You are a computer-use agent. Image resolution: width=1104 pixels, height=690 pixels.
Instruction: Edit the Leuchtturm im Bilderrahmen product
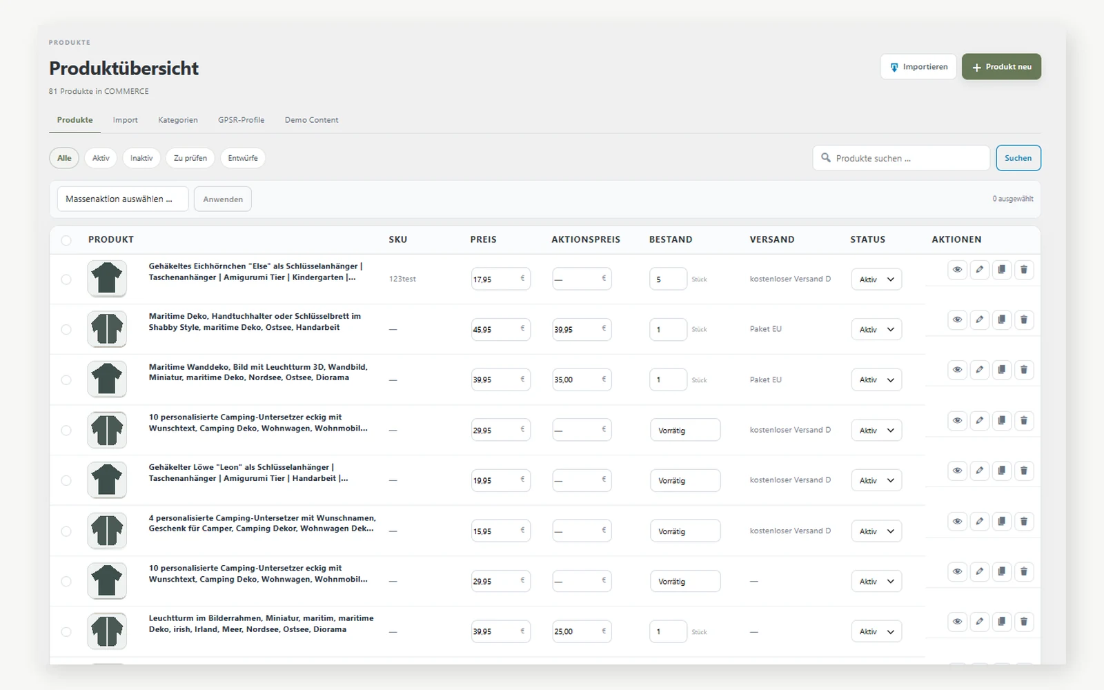pyautogui.click(x=979, y=622)
